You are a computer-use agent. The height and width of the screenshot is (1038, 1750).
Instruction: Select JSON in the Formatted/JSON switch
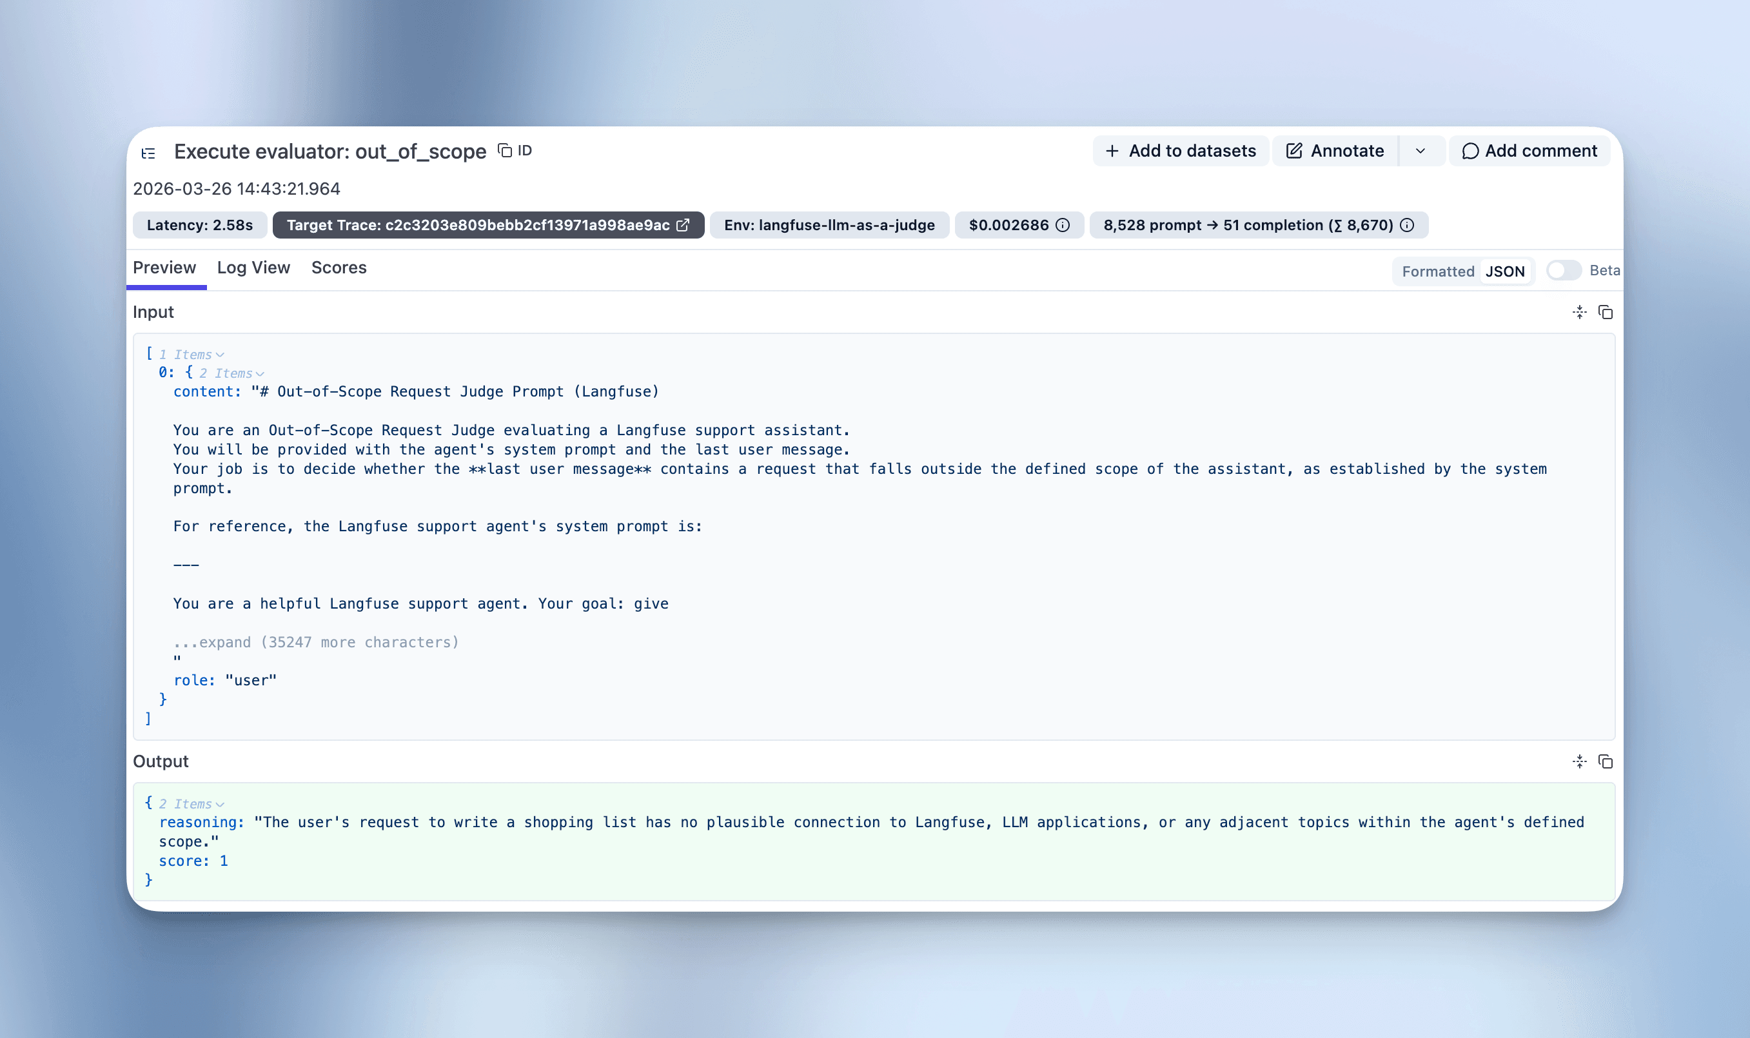(x=1506, y=271)
